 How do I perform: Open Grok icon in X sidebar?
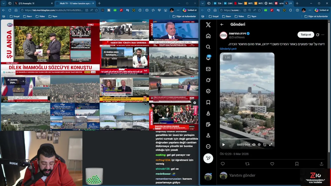click(x=208, y=80)
